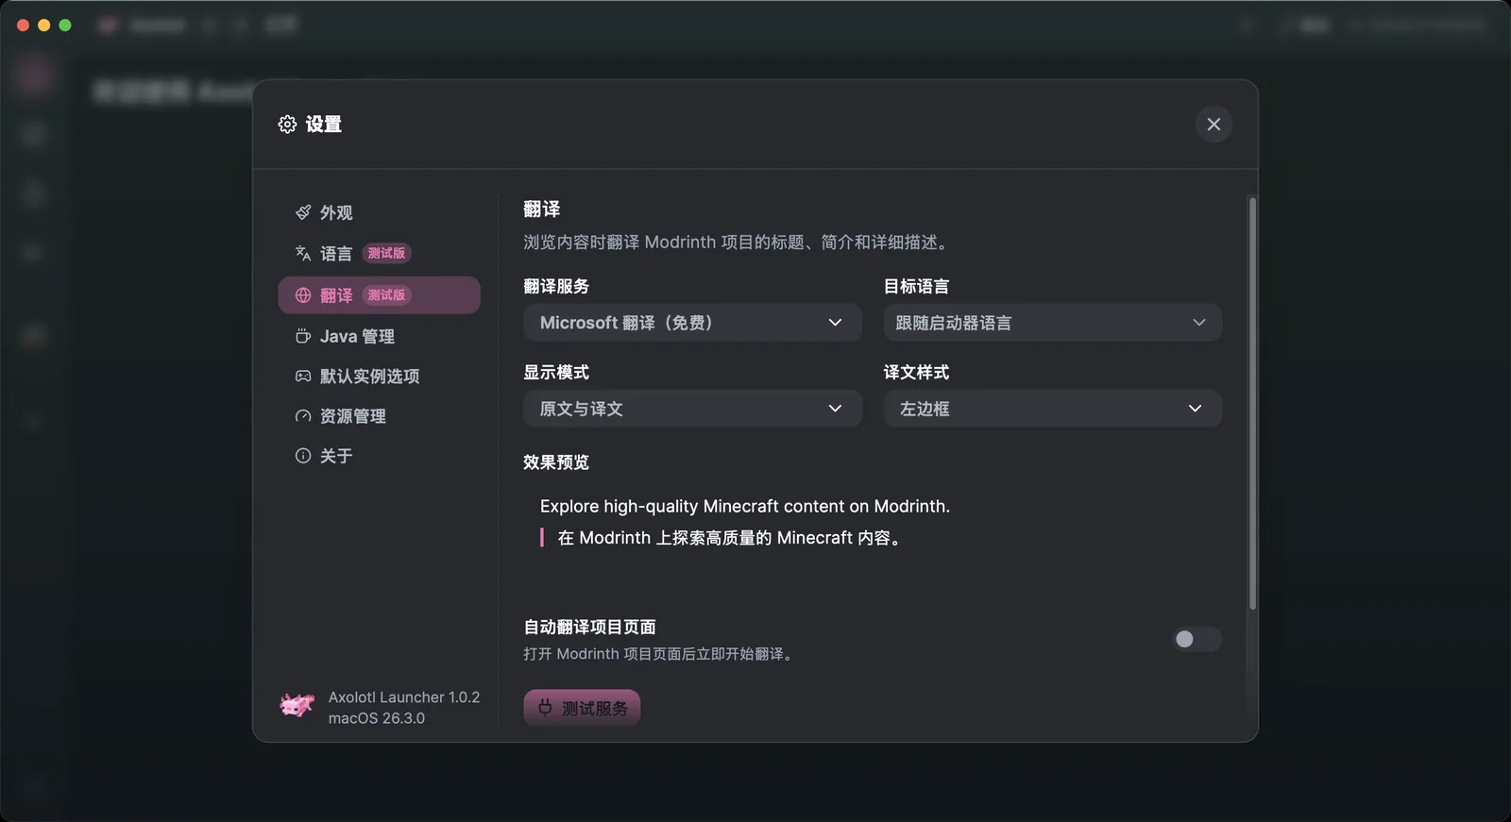This screenshot has height=822, width=1511.
Task: Click the 测试服务 button
Action: (x=582, y=708)
